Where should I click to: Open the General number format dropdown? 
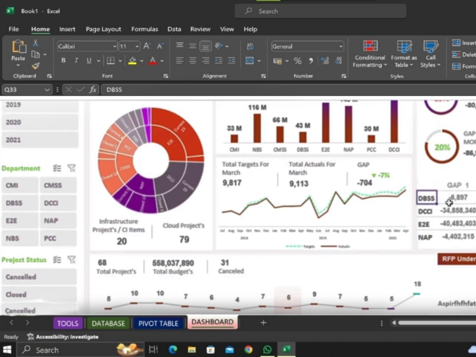point(341,46)
